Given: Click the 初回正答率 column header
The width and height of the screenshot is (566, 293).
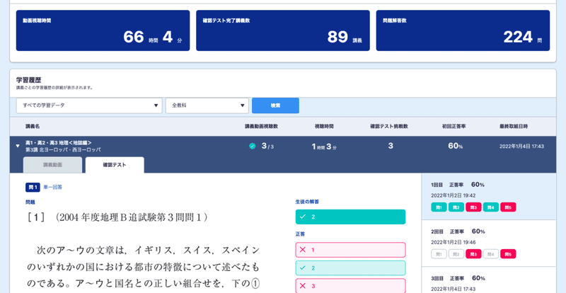Looking at the screenshot, I should (x=455, y=127).
